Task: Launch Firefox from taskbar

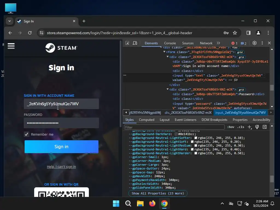Action: point(152,203)
